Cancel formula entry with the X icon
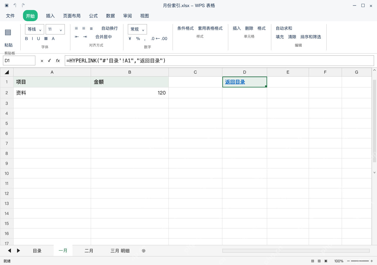The width and height of the screenshot is (377, 265). (x=42, y=61)
